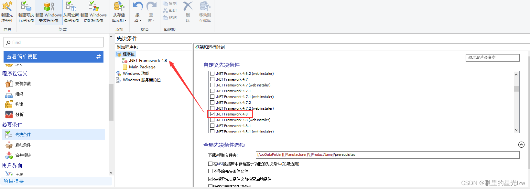Screen dimensions: 530x189
Task: Click 新建 Windows 功能捆绑包 ribbon icon
Action: coord(93,12)
